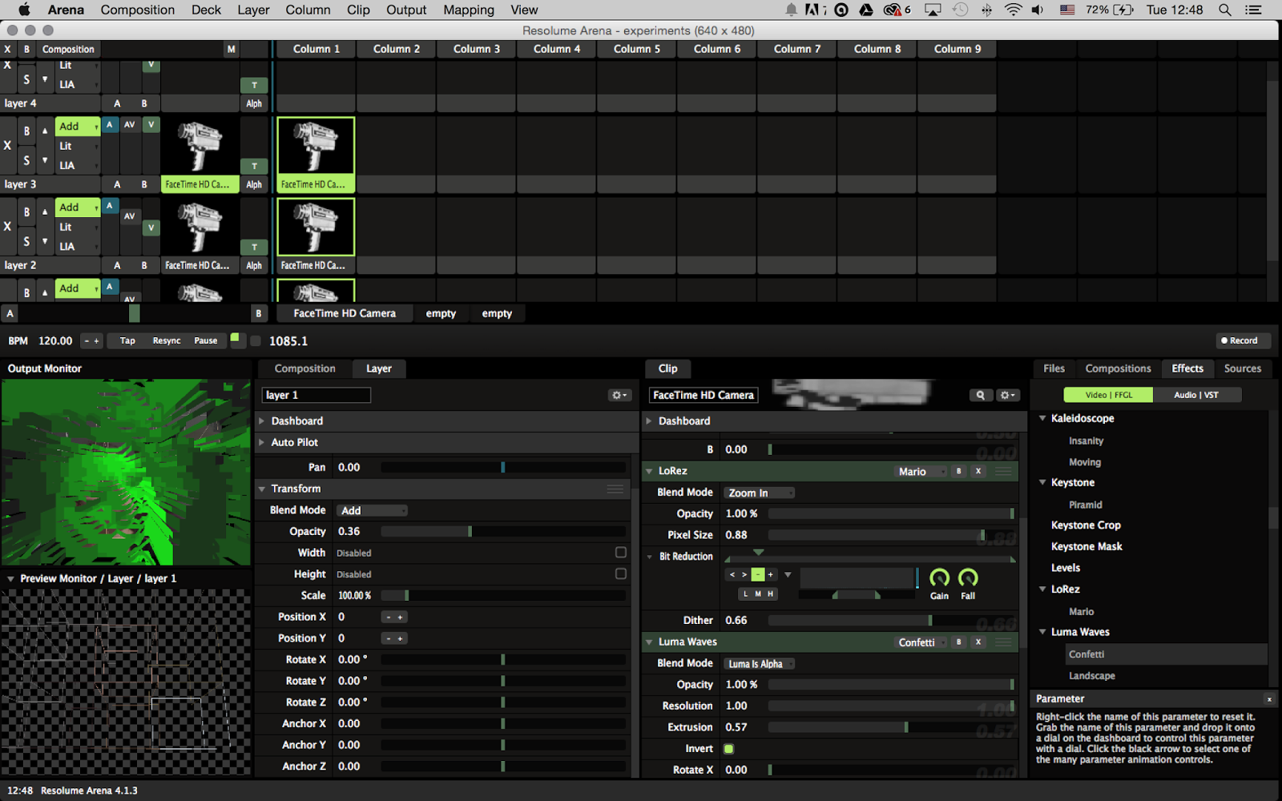
Task: Toggle the Invert checkbox for Luma Waves
Action: (728, 749)
